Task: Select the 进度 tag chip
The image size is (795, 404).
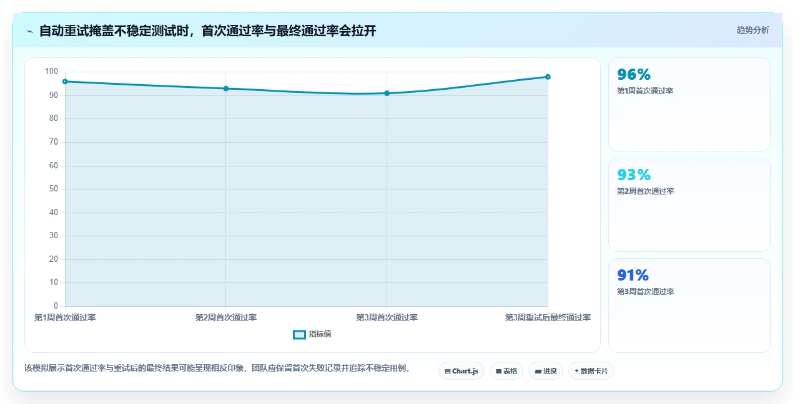Action: (546, 371)
